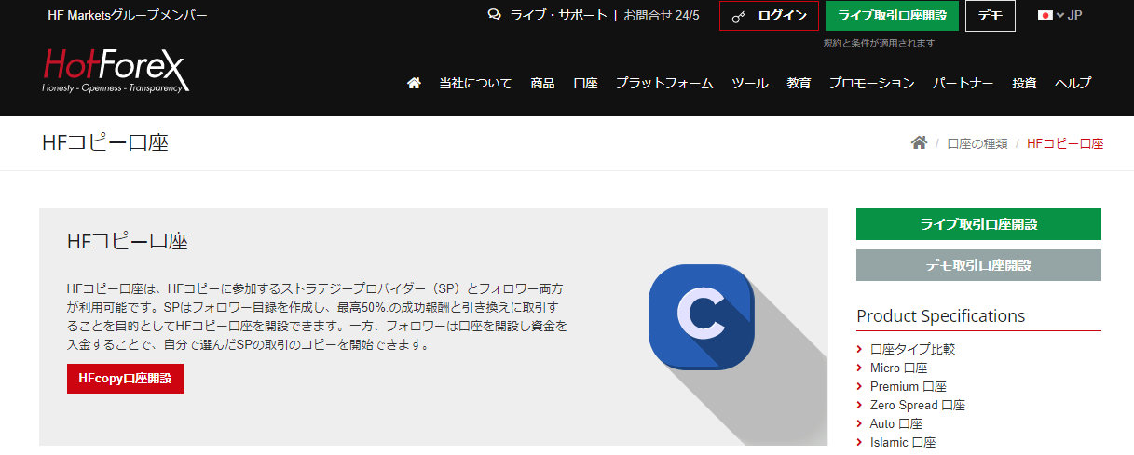Click the live support chat bubble icon
Image resolution: width=1134 pixels, height=455 pixels.
[495, 15]
